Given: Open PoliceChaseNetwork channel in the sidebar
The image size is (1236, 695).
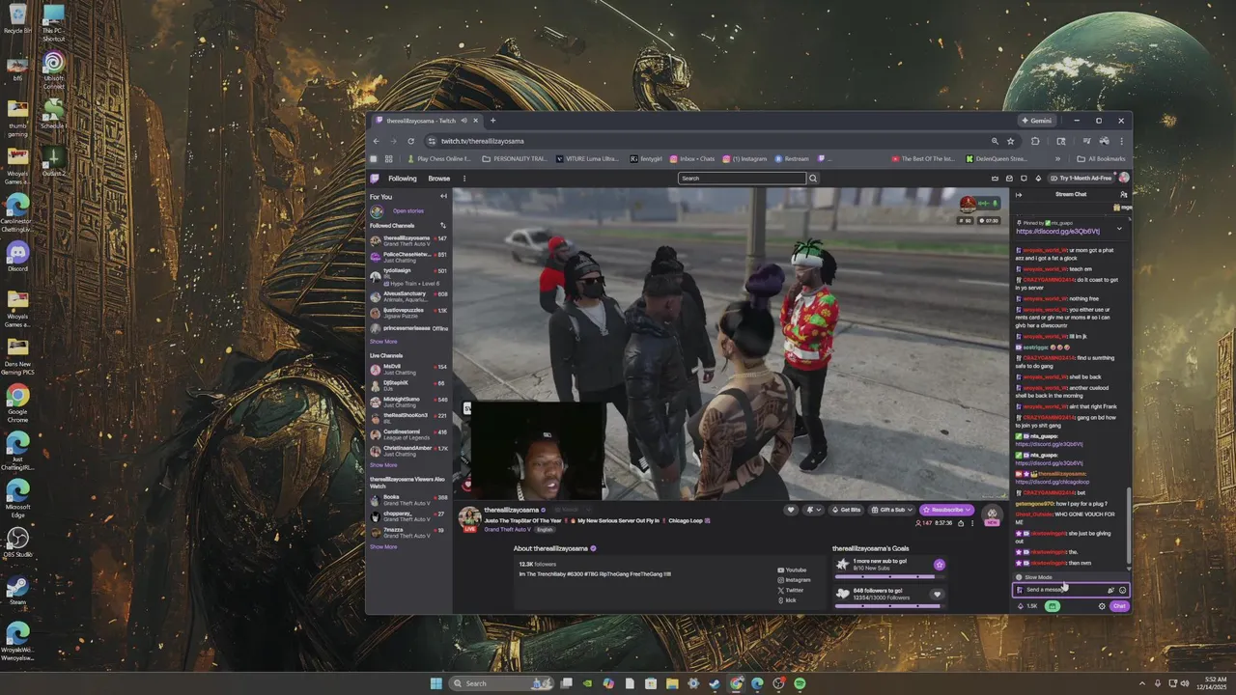Looking at the screenshot, I should click(x=408, y=257).
